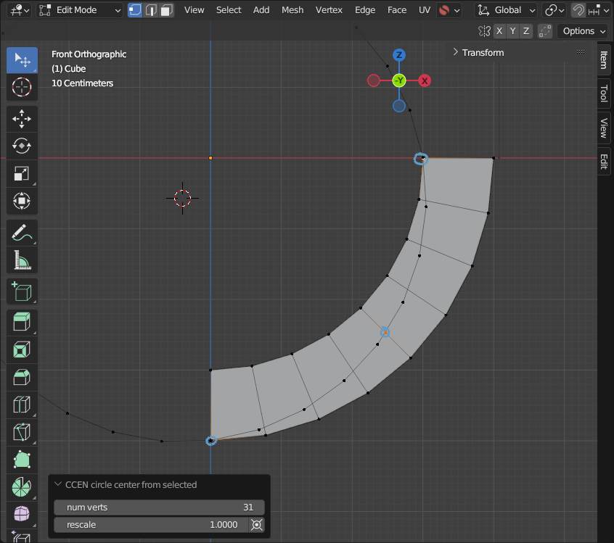The image size is (614, 543).
Task: Adjust the rescale value field
Action: [152, 525]
